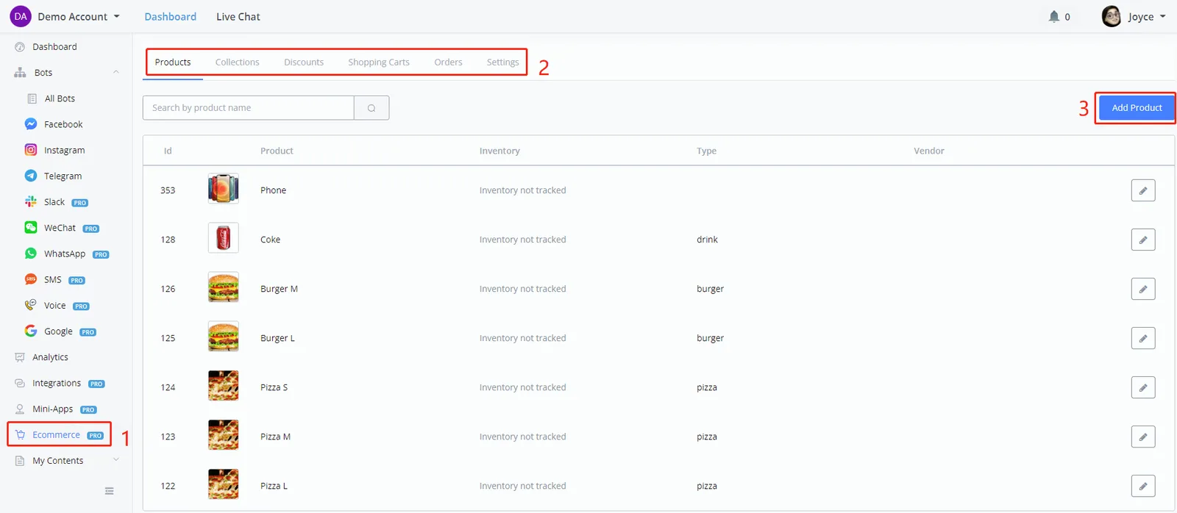The image size is (1177, 513).
Task: Open the WhatsApp bot channel
Action: click(x=66, y=254)
